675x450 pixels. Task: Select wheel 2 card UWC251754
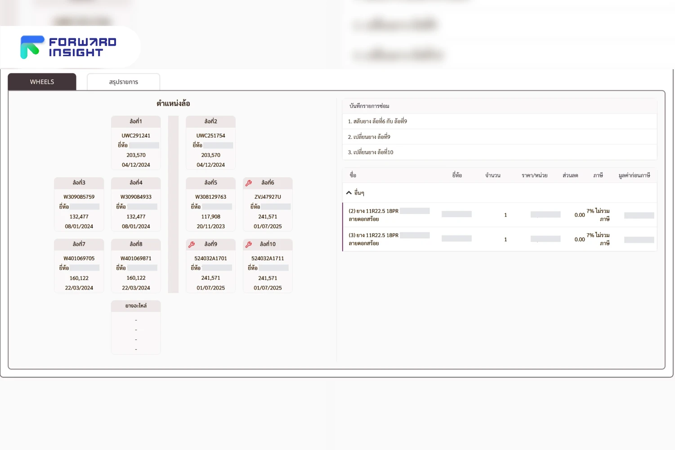pyautogui.click(x=210, y=143)
